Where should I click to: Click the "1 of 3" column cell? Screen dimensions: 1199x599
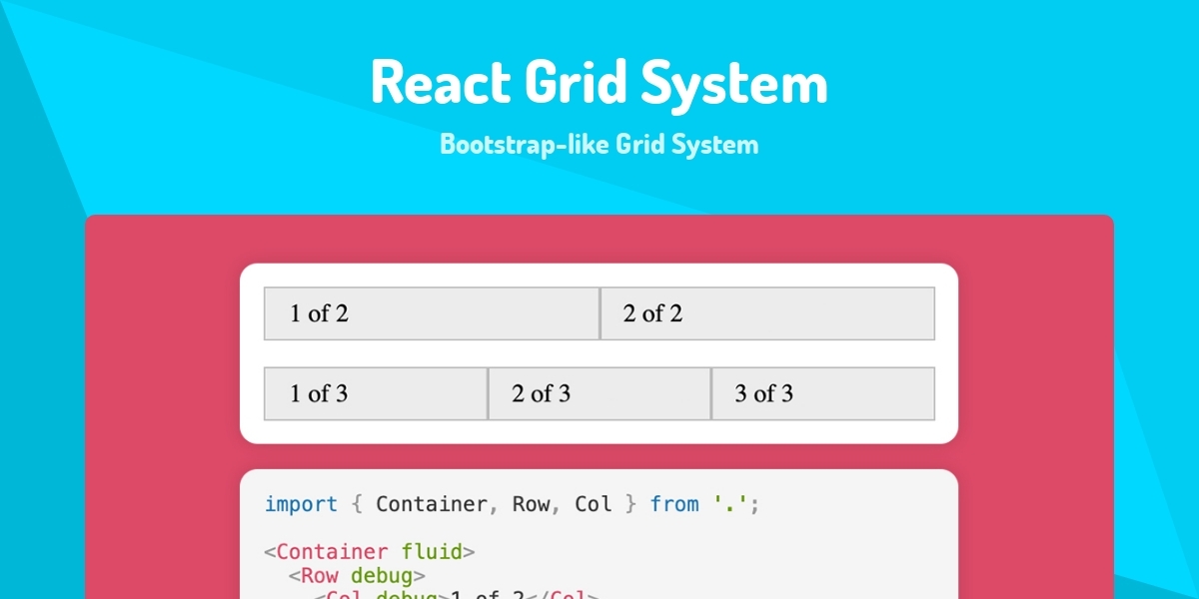pos(376,393)
